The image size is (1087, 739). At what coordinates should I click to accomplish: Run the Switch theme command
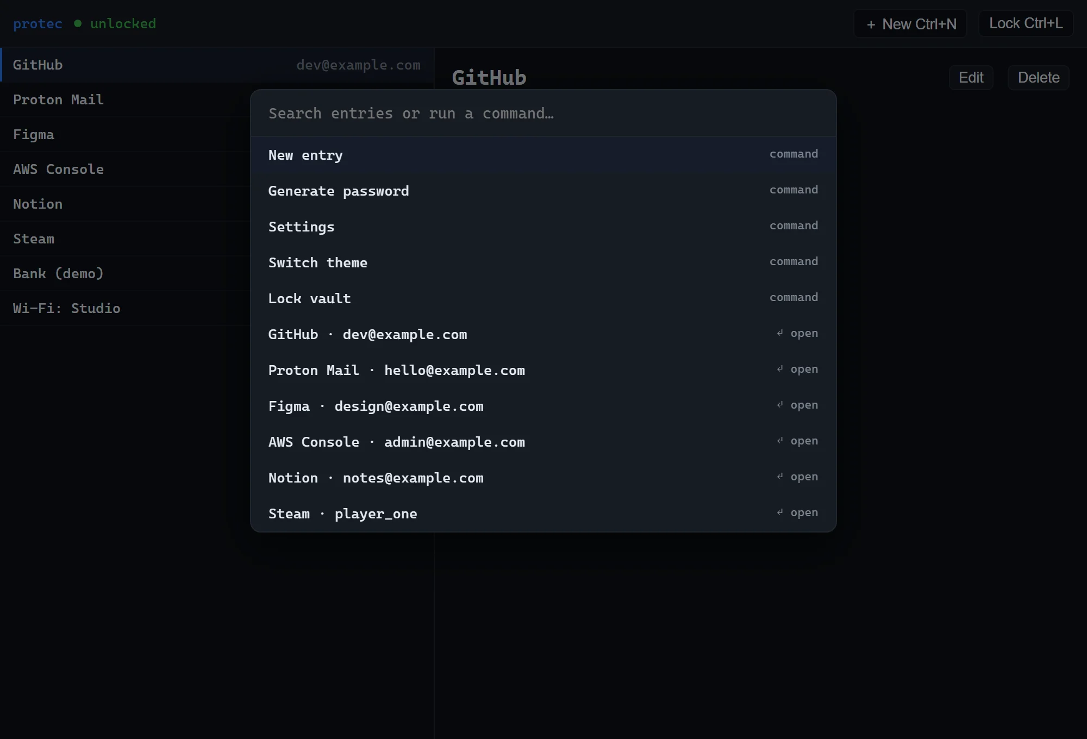[x=543, y=262]
